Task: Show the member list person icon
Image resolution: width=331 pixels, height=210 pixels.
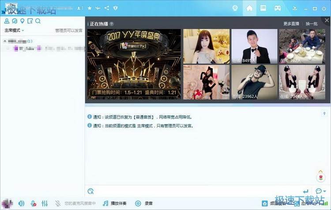Action: pyautogui.click(x=7, y=21)
